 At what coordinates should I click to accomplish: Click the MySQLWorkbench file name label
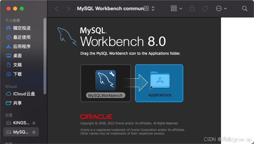[x=106, y=95]
